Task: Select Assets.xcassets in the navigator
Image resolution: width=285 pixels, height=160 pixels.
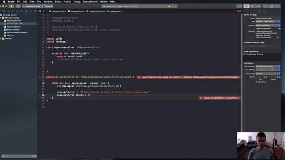Action: click(x=13, y=30)
